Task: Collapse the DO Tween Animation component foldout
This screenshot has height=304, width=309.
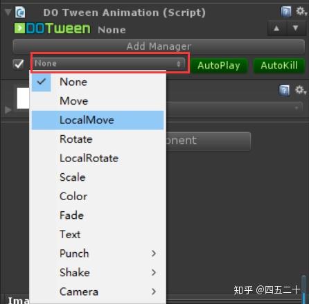Action: (8, 12)
